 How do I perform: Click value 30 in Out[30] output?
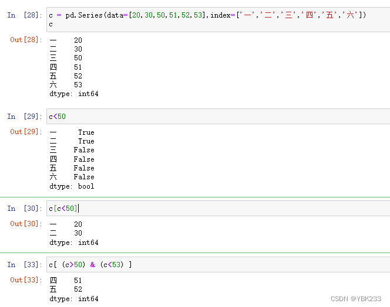(x=78, y=233)
